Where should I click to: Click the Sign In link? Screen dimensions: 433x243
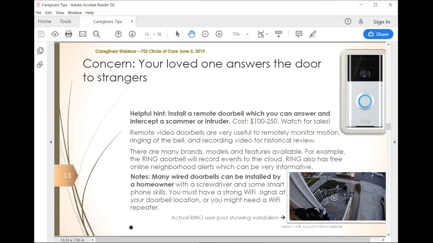(x=382, y=22)
